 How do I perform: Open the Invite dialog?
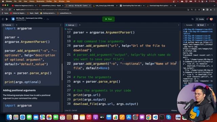coord(200,19)
